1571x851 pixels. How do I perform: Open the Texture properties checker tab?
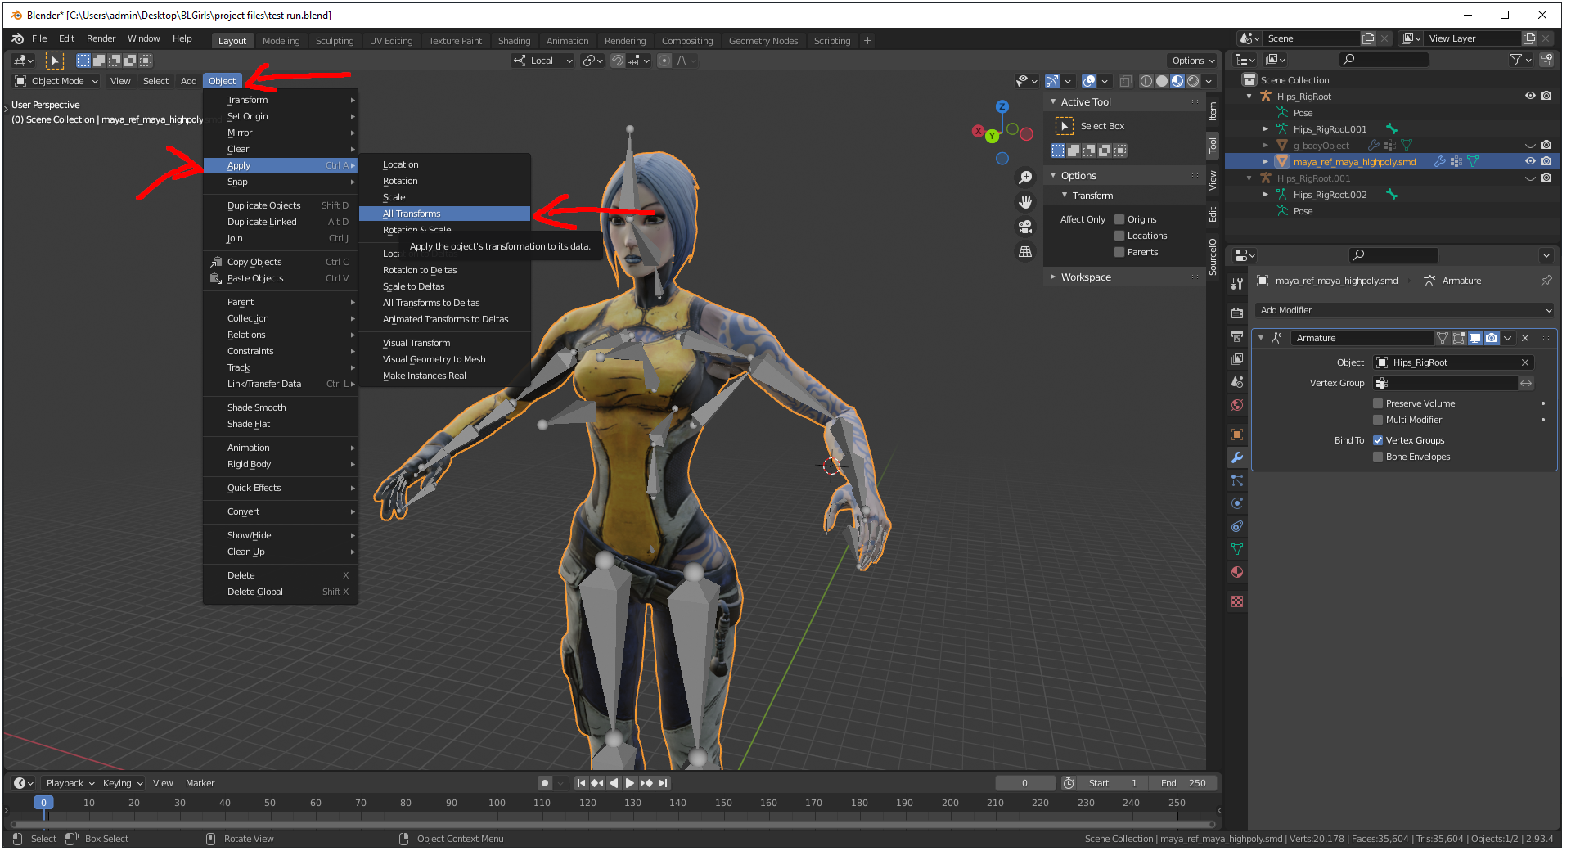(x=1237, y=601)
